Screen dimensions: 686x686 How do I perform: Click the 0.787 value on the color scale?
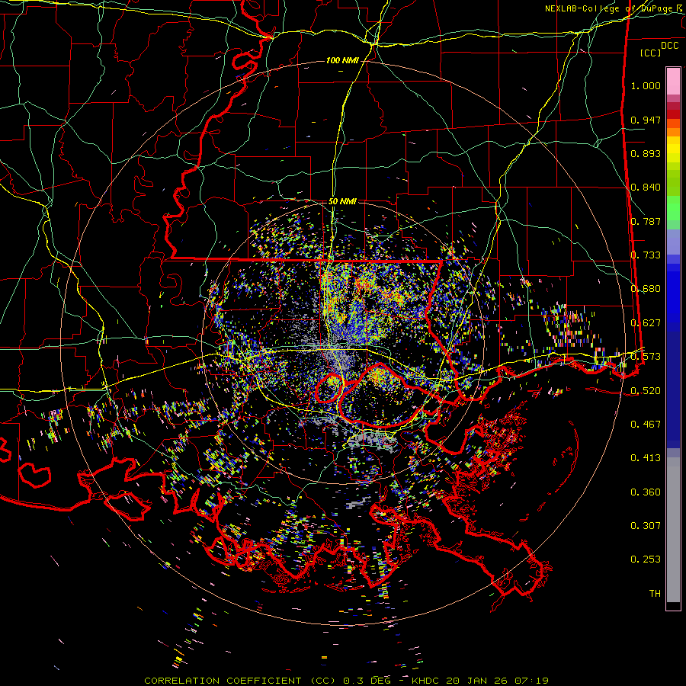646,221
